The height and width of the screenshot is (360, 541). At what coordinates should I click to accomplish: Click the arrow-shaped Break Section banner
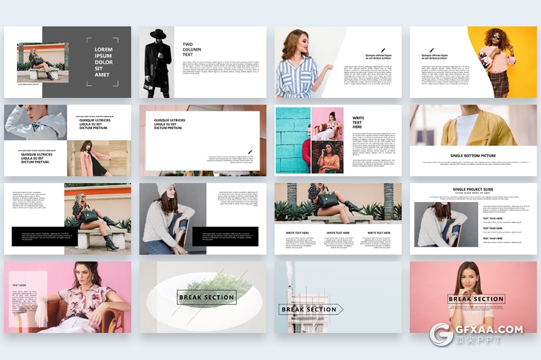tap(311, 309)
